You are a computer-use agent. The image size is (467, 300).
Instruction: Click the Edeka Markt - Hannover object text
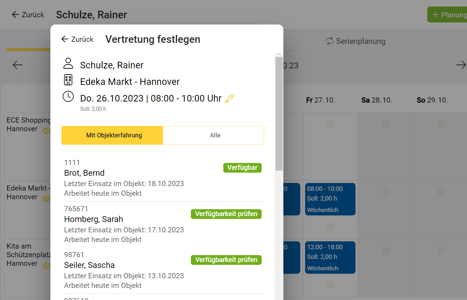click(130, 82)
